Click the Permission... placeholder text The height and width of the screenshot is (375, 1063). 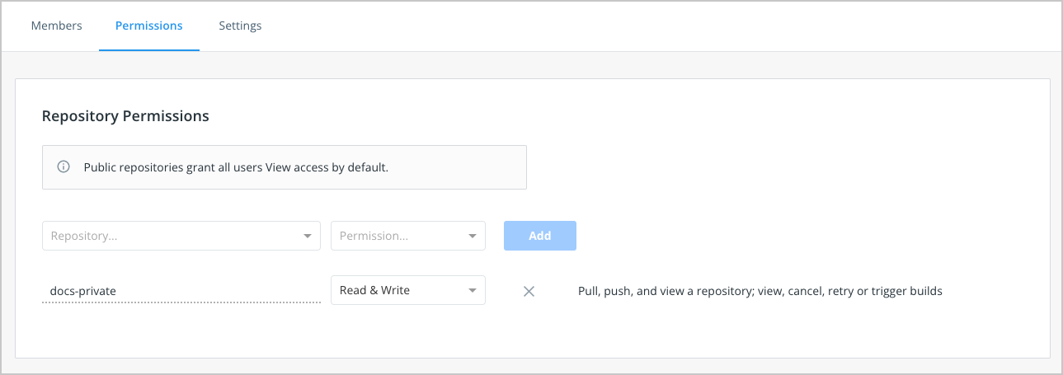[x=374, y=236]
